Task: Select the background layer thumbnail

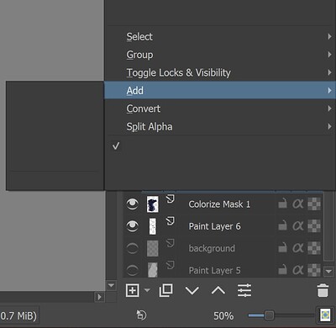Action: point(153,248)
